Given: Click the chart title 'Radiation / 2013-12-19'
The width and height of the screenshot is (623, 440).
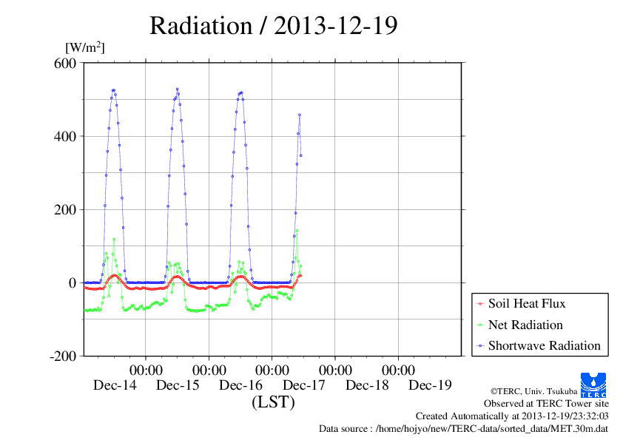Looking at the screenshot, I should tap(273, 26).
